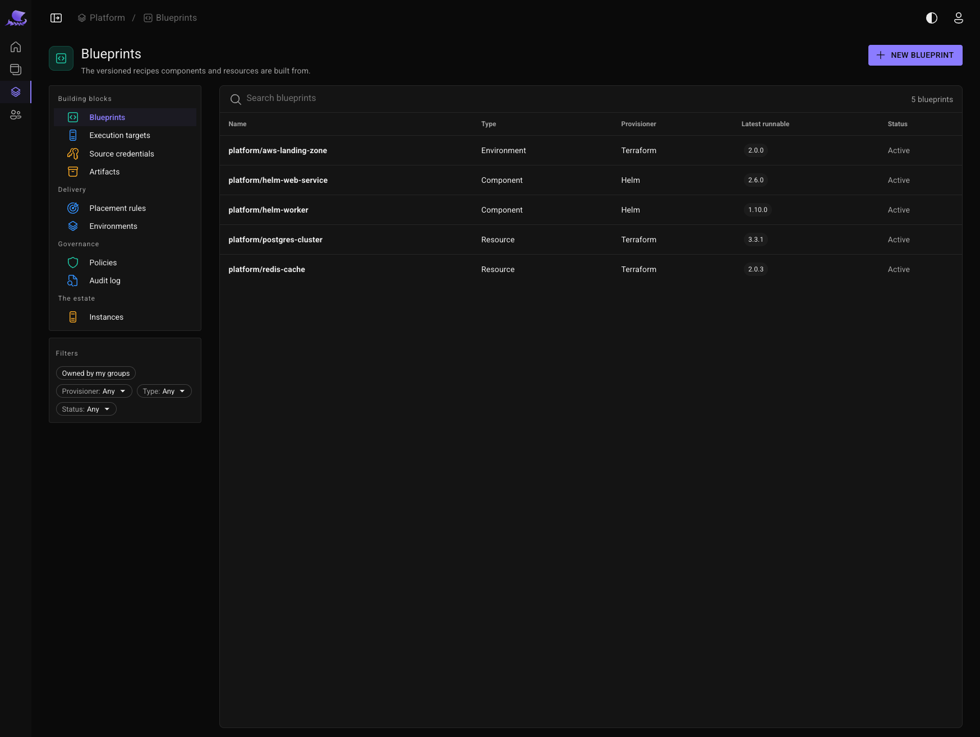Navigate to Platform breadcrumb
The width and height of the screenshot is (980, 737).
coord(102,18)
